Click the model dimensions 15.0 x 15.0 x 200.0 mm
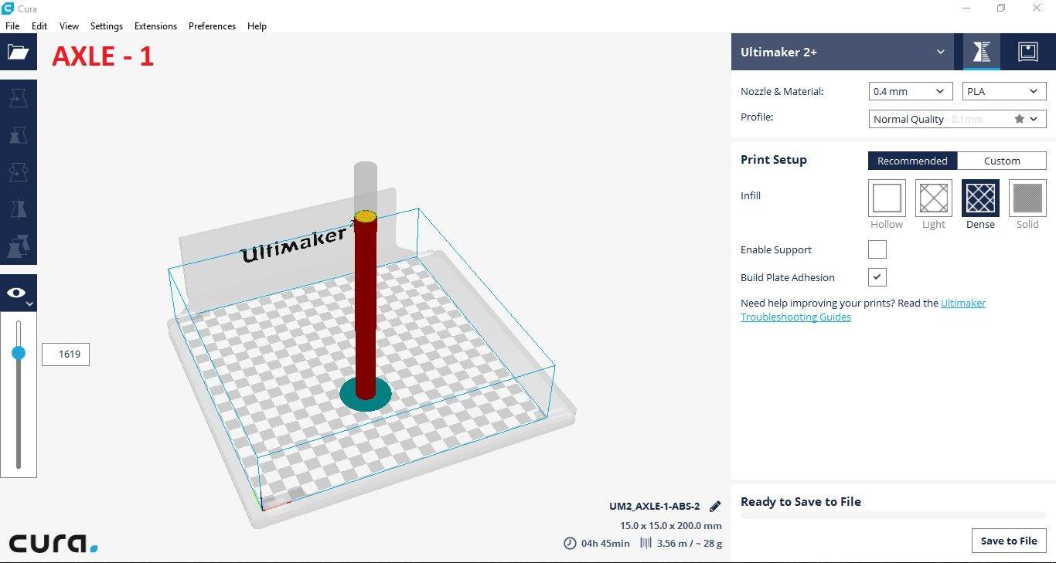 point(671,526)
